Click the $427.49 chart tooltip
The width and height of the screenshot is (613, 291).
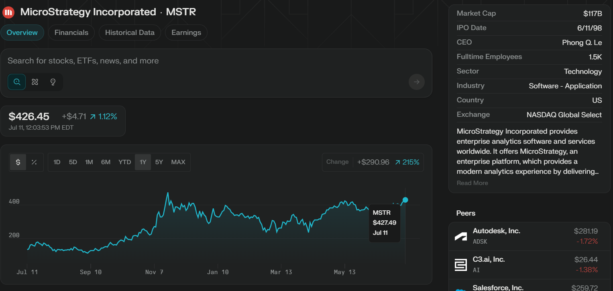[385, 223]
